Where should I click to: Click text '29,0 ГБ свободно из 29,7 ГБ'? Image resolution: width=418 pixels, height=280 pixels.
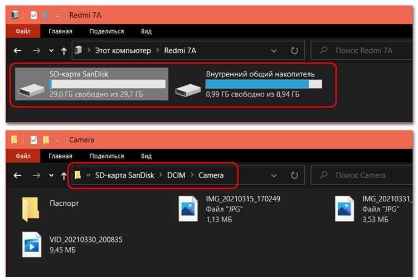96,94
